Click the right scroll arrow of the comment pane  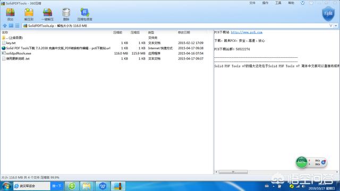337,172
